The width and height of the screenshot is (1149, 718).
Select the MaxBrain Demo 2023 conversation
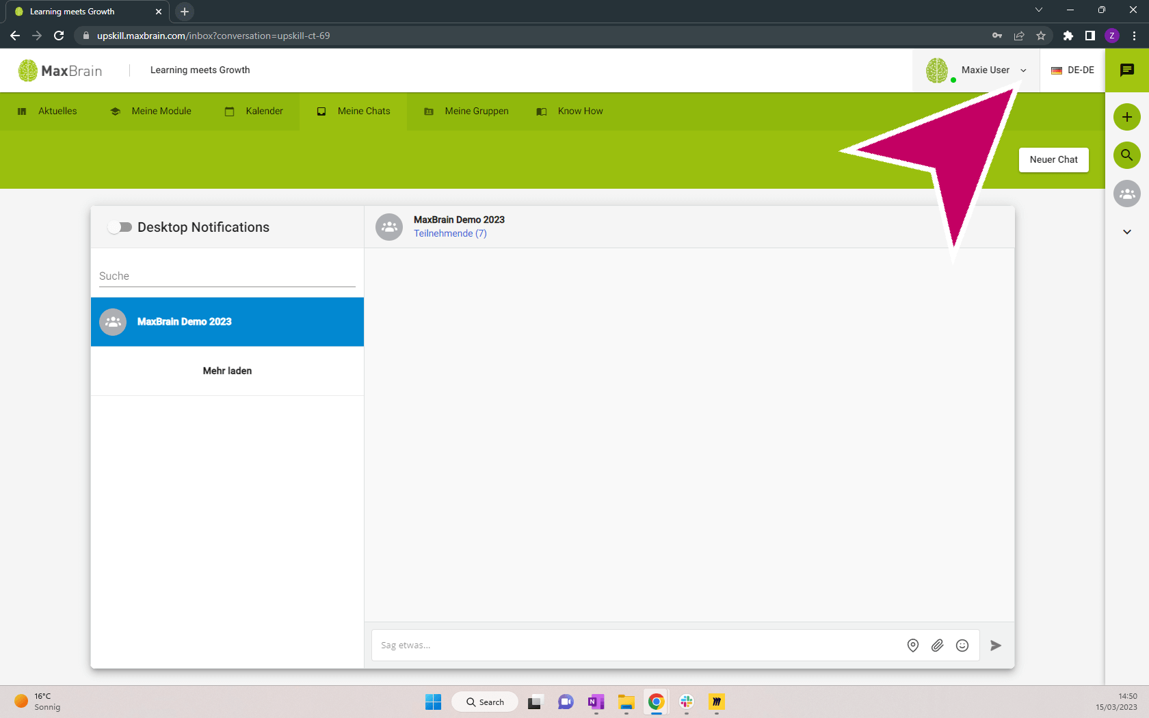coord(227,322)
